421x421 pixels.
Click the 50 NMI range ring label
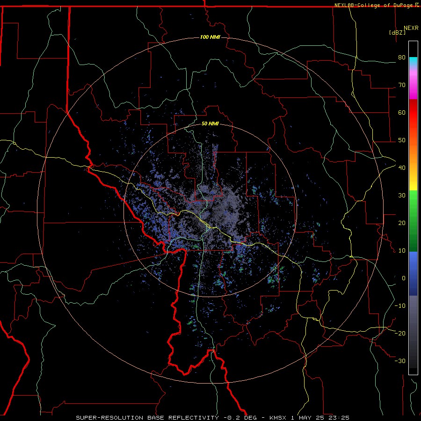210,123
